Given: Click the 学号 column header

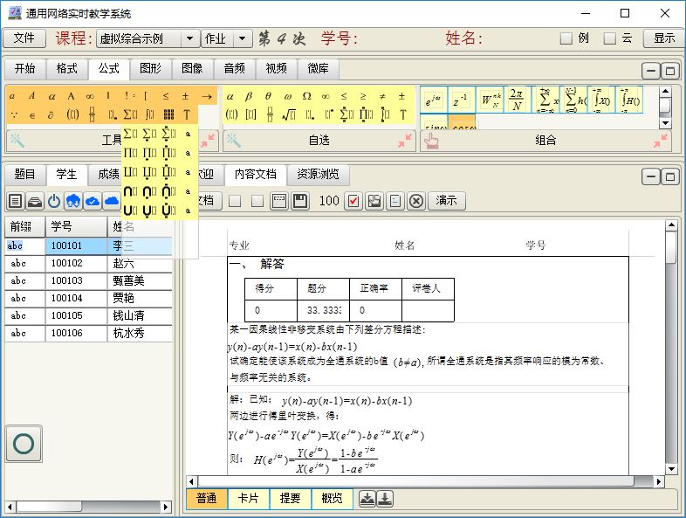Looking at the screenshot, I should tap(76, 227).
